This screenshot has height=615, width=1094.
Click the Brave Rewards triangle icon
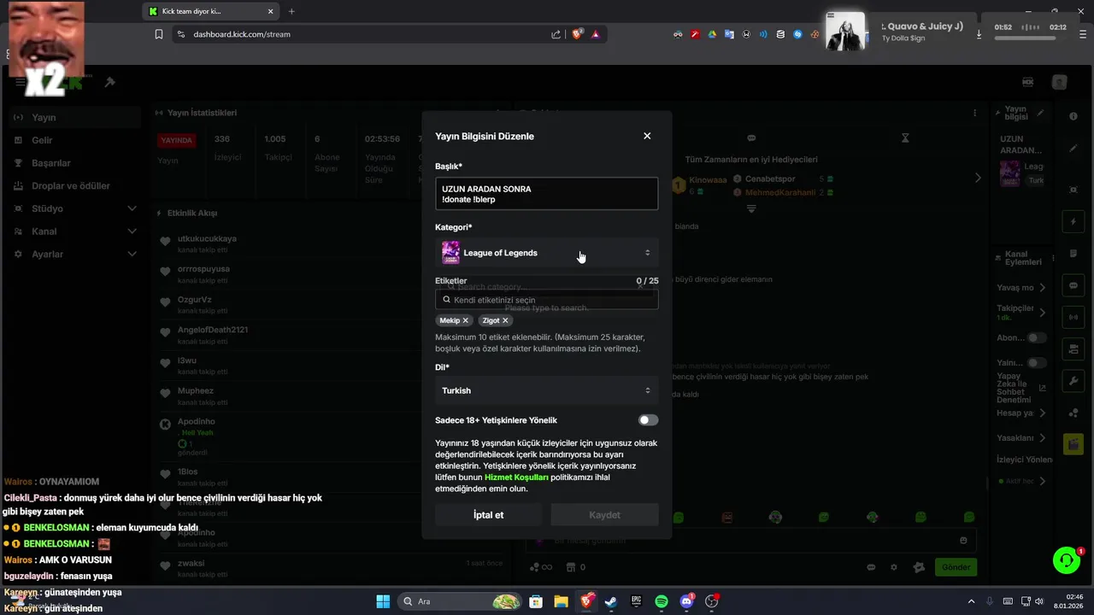point(596,34)
